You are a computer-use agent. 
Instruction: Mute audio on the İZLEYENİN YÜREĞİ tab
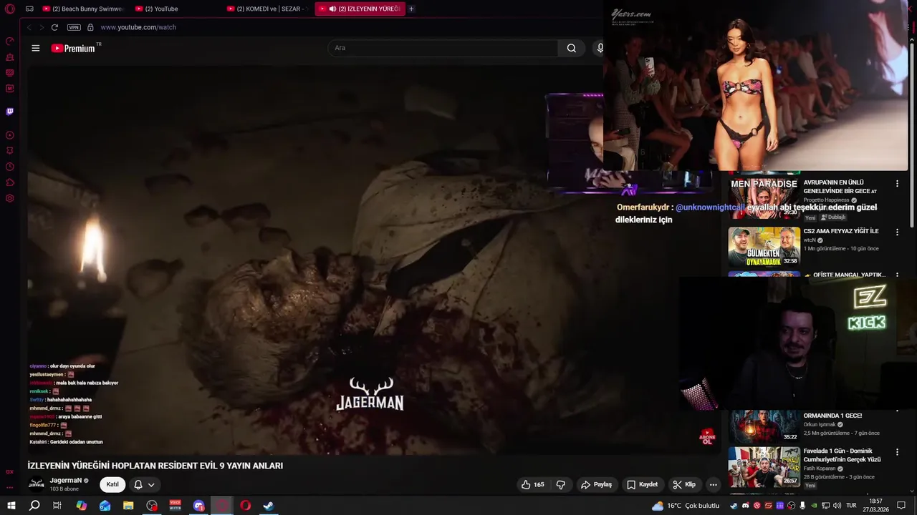point(332,9)
